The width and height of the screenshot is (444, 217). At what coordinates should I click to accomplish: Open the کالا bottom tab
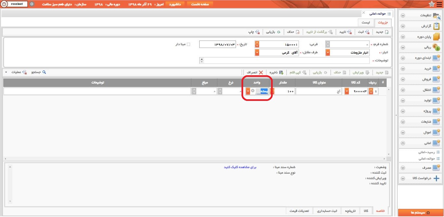[x=366, y=211]
